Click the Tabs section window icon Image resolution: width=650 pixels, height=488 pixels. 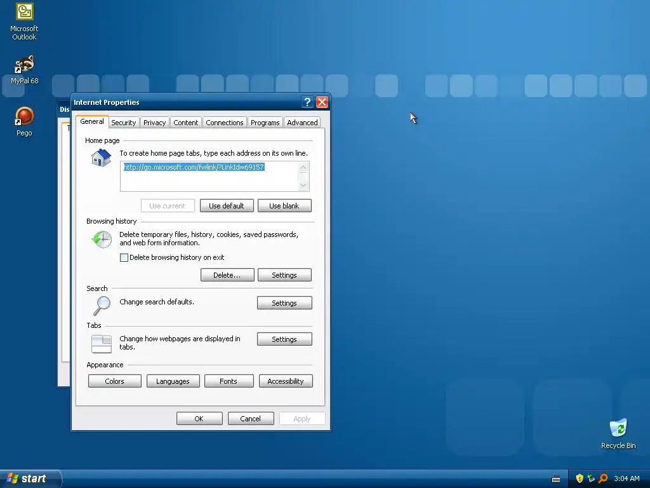pyautogui.click(x=102, y=344)
